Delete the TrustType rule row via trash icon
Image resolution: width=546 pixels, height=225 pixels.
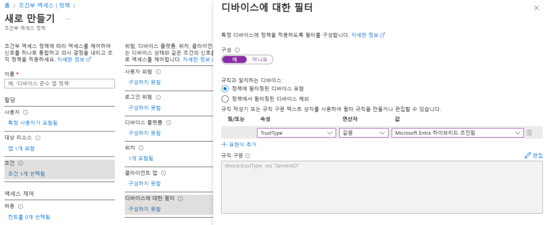click(x=529, y=133)
